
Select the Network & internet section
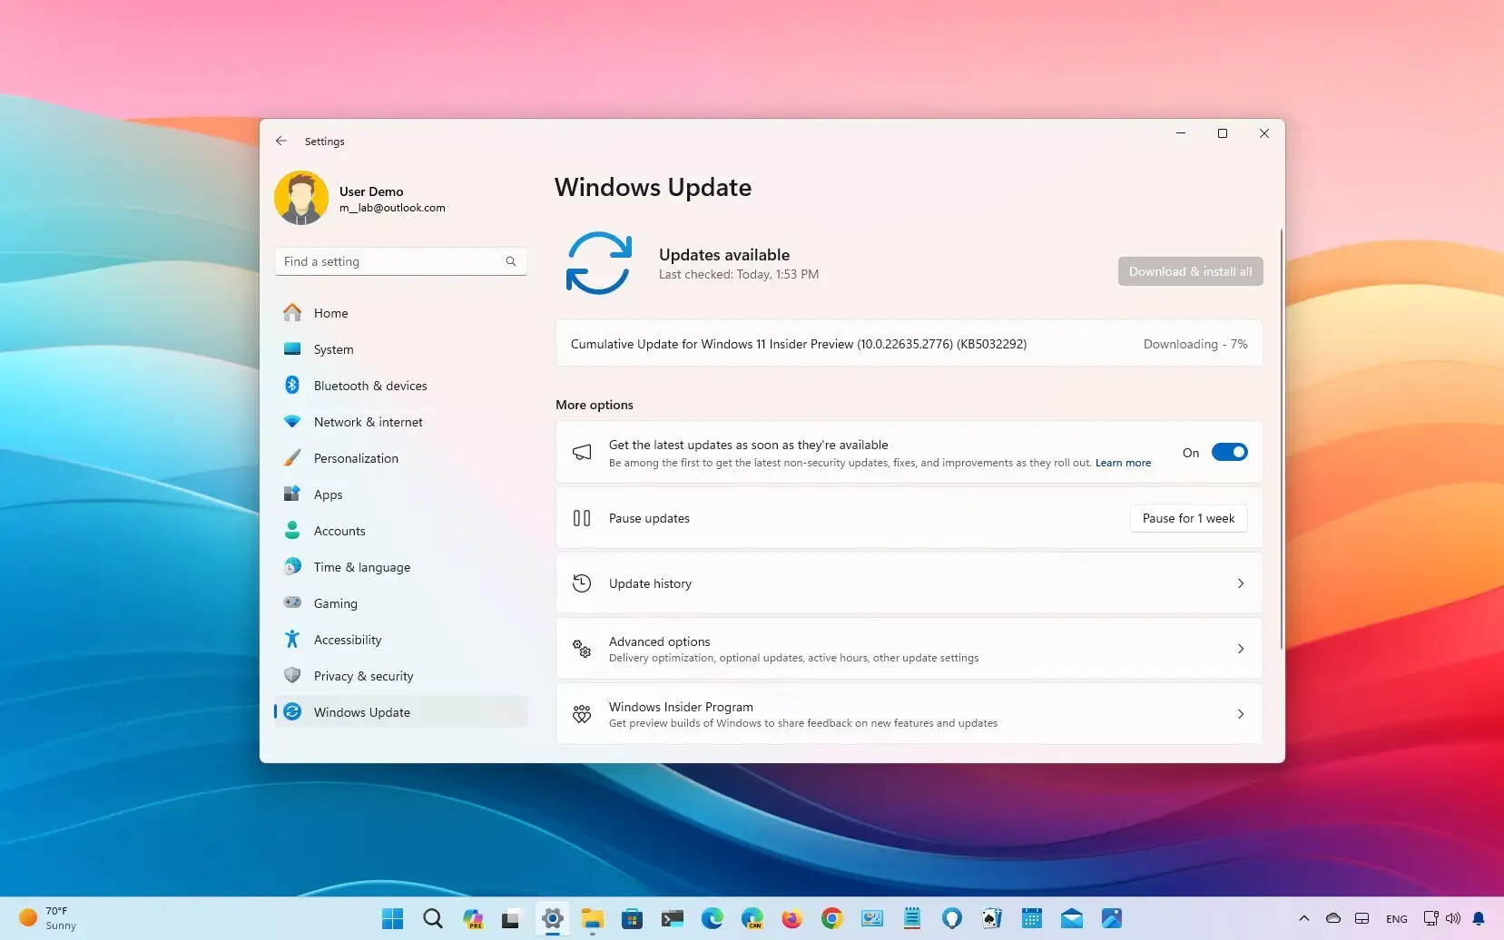367,421
